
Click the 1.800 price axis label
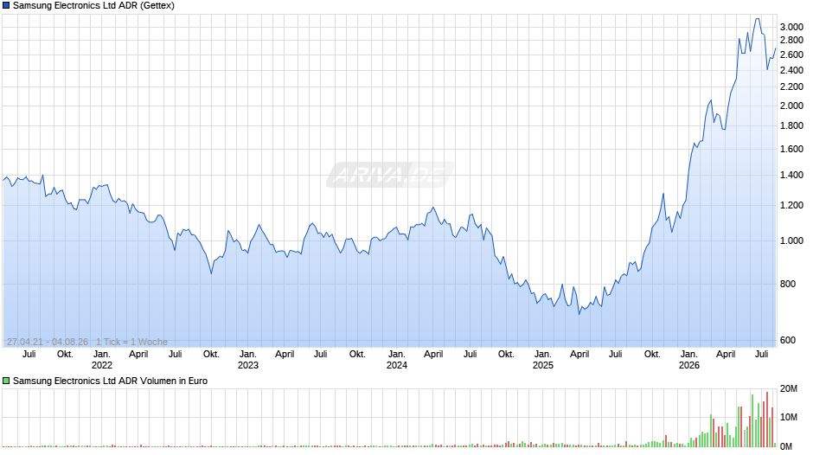[791, 126]
